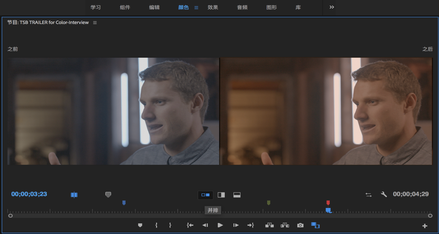Switch to horizontal split comparison view

pos(237,195)
